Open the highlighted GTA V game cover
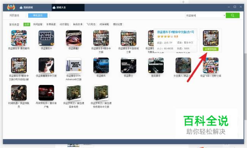 pyautogui.click(x=211, y=38)
